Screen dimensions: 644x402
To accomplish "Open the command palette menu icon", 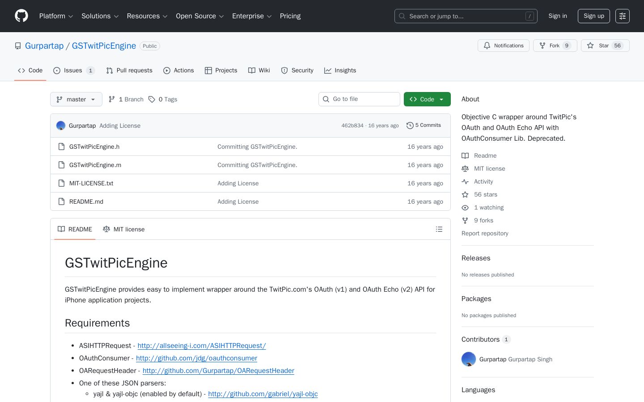I will point(623,16).
